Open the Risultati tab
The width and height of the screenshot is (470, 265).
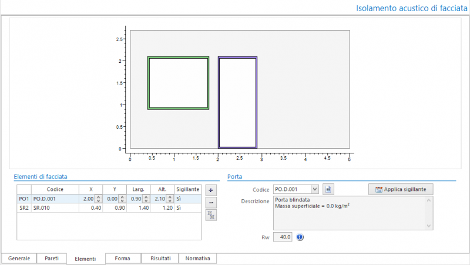point(160,259)
